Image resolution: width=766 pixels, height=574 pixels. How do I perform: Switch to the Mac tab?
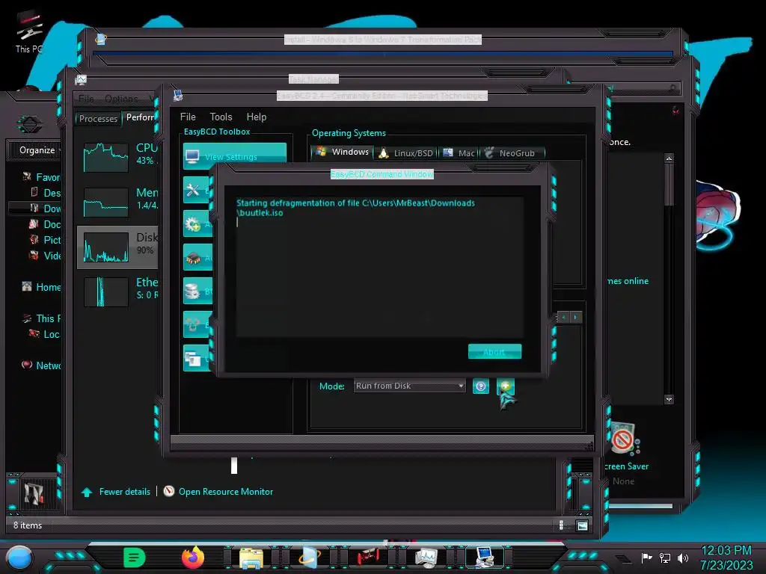tap(459, 152)
